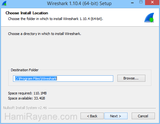
Task: Click the 'Destination Folder' group label
Action: click(x=25, y=70)
